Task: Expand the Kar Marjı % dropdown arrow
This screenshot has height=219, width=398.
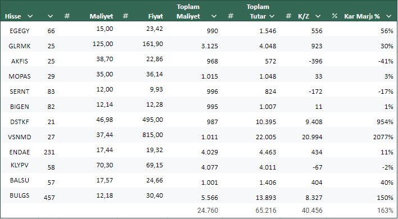Action: (389, 16)
